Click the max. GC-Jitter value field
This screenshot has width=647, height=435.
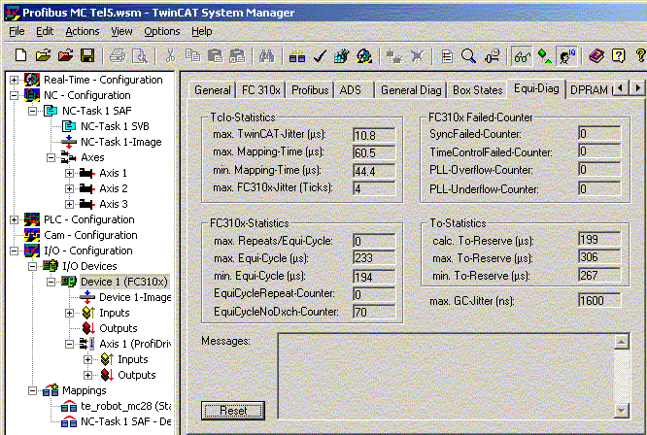pos(599,301)
